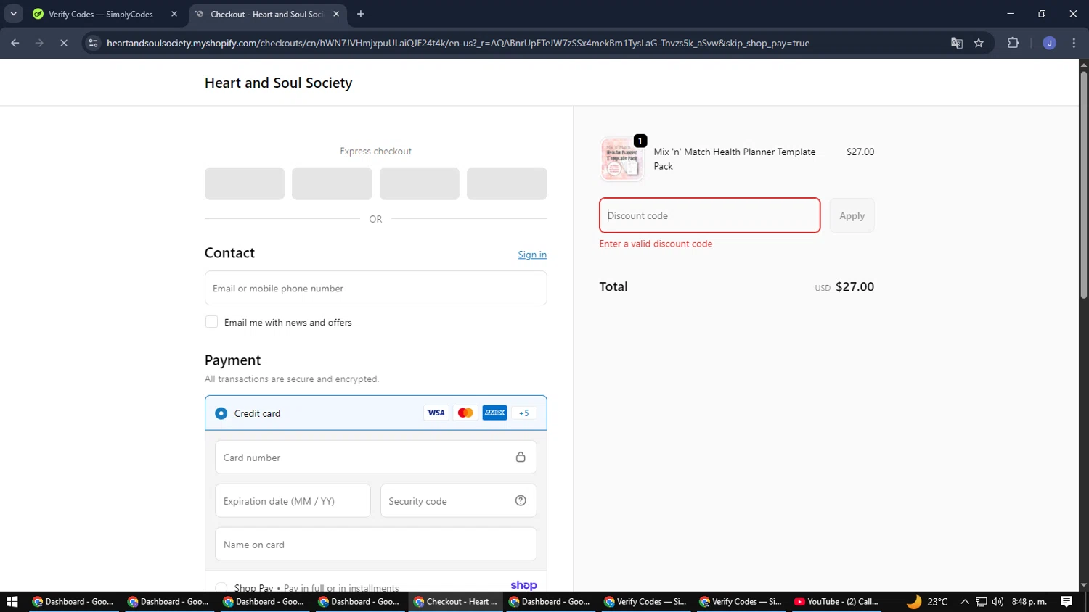1089x612 pixels.
Task: Open the Extensions puzzle icon
Action: point(1013,43)
